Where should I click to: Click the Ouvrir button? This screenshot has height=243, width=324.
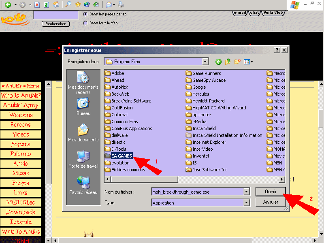click(x=271, y=192)
